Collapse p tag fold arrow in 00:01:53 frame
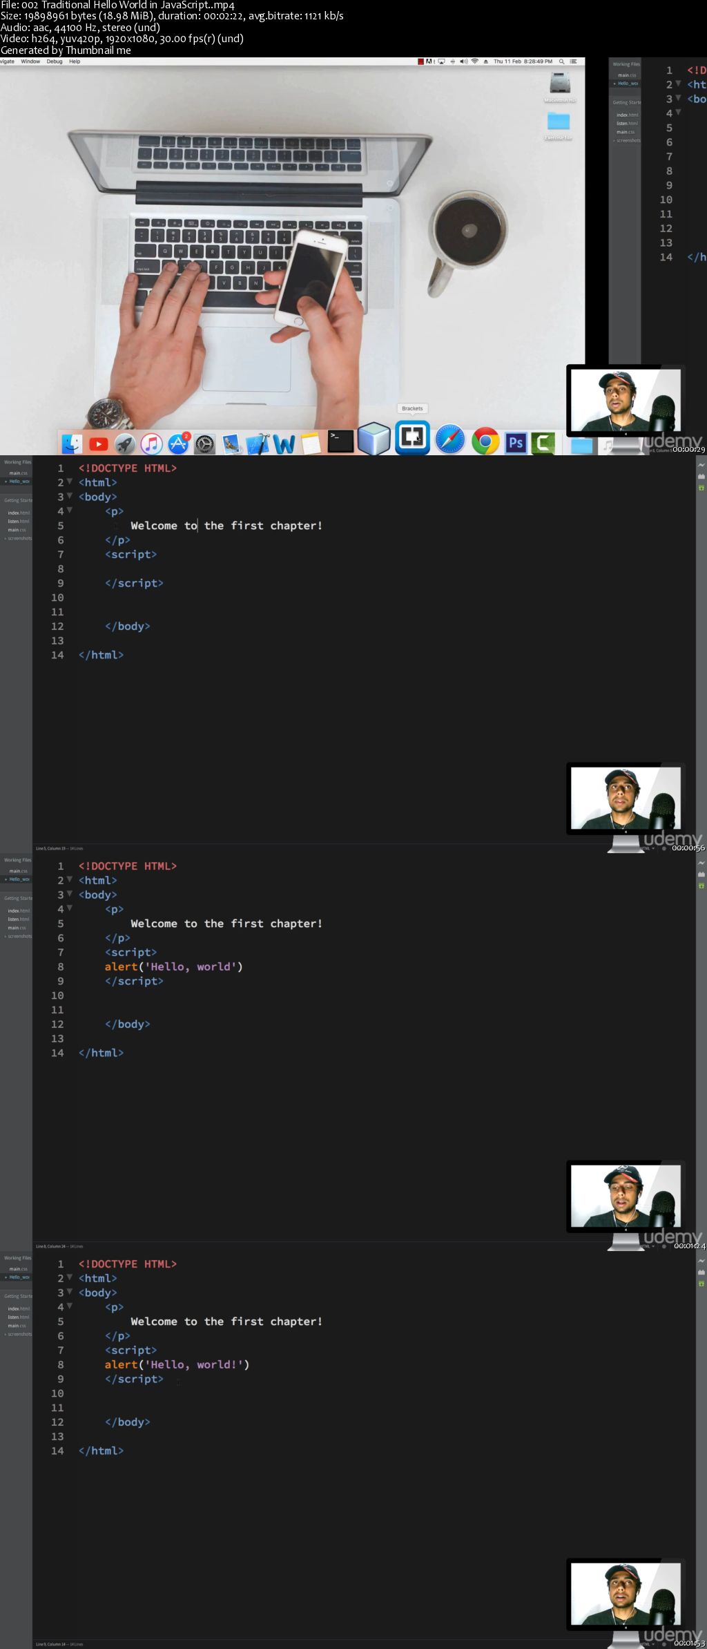707x1649 pixels. pyautogui.click(x=70, y=1306)
